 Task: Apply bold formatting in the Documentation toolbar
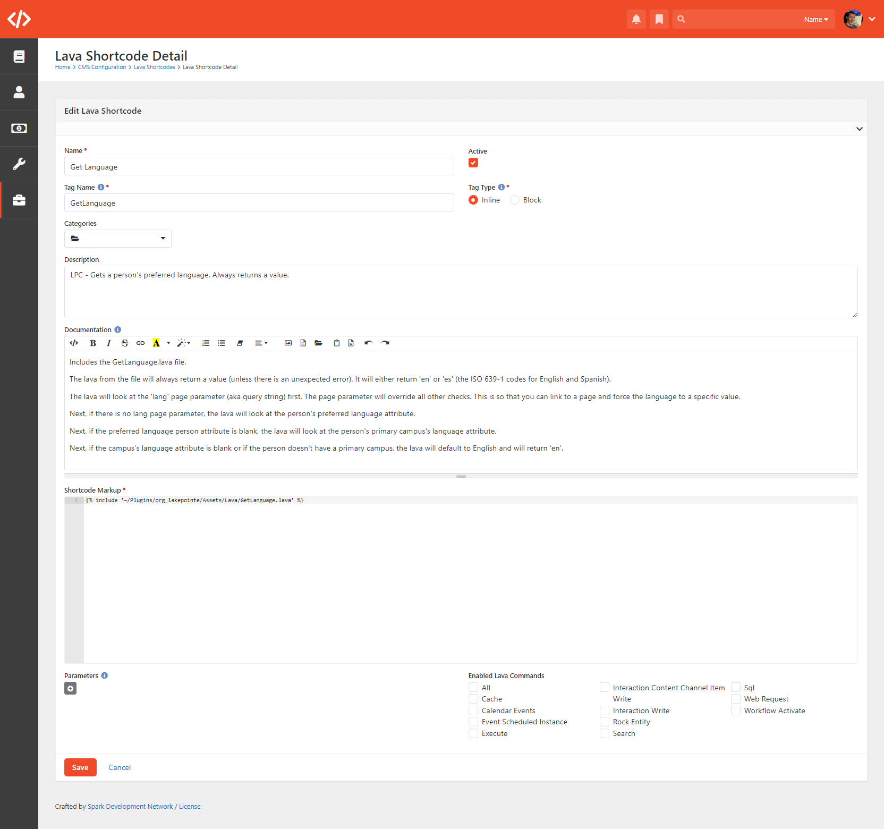point(93,343)
